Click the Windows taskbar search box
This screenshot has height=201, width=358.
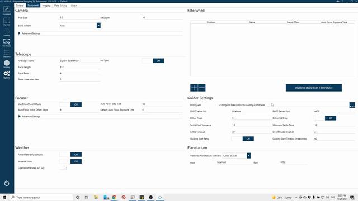41,197
